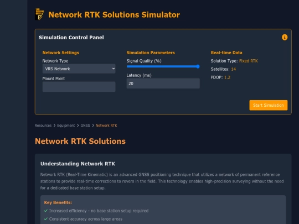The height and width of the screenshot is (224, 299).
Task: Click the Network Settings heading
Action: click(x=61, y=53)
